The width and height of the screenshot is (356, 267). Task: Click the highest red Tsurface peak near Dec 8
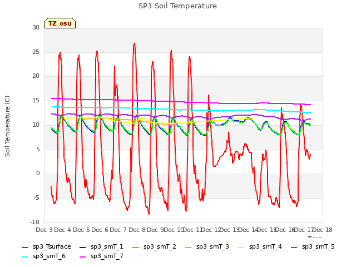click(x=135, y=43)
